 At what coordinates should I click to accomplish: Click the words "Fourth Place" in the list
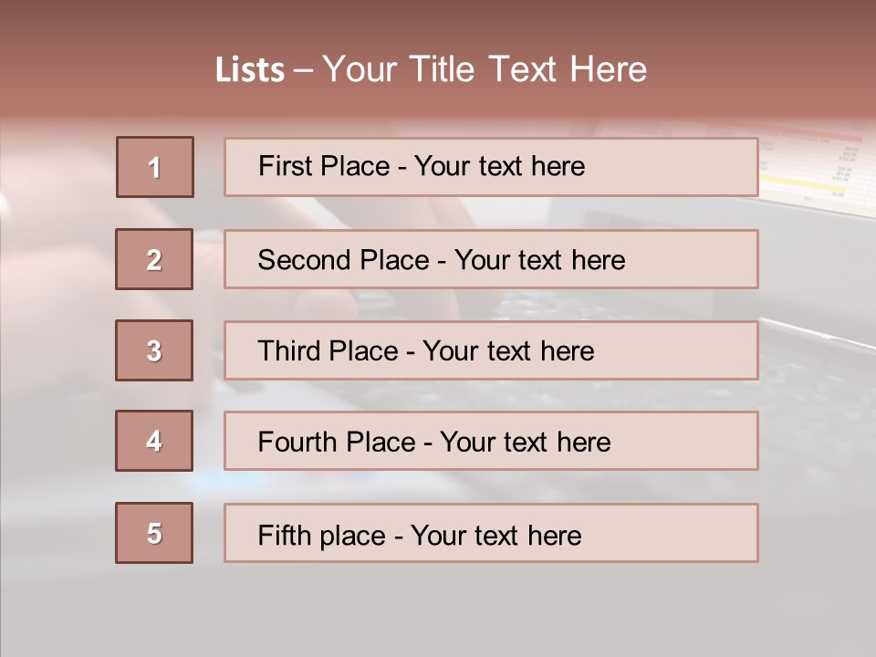pos(336,443)
